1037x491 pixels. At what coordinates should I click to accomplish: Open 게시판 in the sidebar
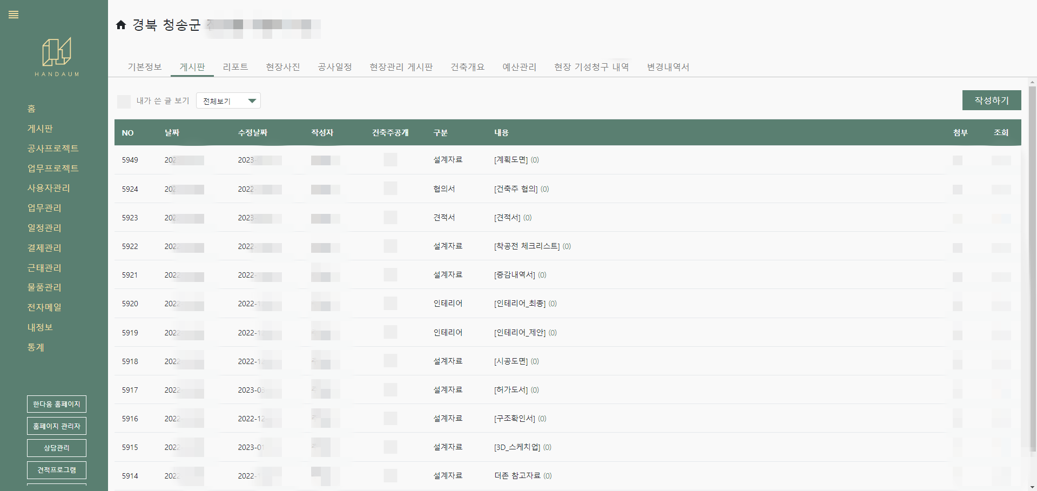41,129
